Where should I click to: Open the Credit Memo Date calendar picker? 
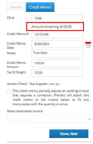(88, 44)
